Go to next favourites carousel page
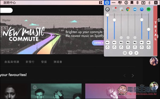Image resolution: width=160 pixels, height=99 pixels. click(133, 76)
